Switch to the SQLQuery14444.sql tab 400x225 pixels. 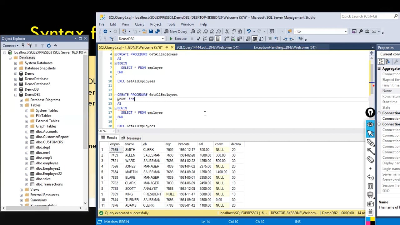tap(208, 47)
